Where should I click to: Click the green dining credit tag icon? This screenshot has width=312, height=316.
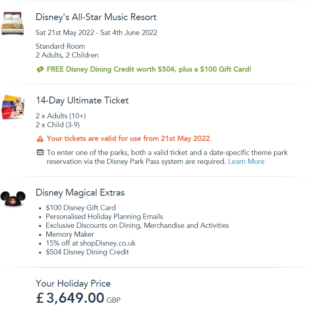point(40,69)
